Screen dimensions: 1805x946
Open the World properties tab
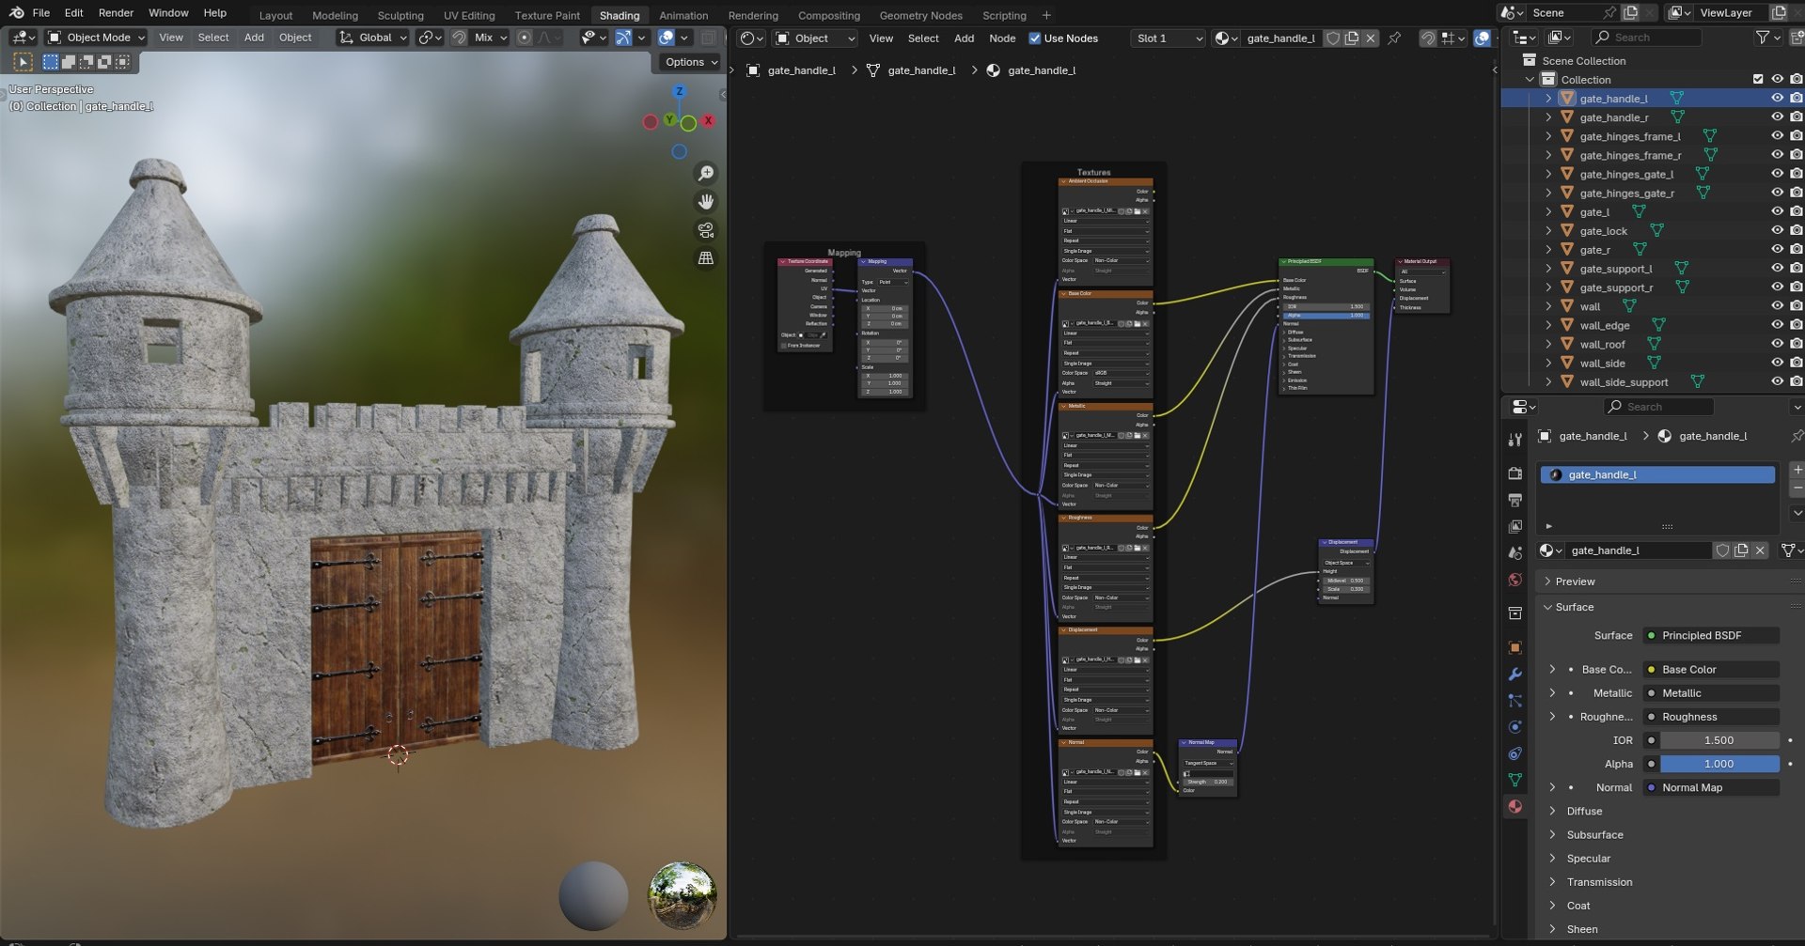(x=1515, y=580)
